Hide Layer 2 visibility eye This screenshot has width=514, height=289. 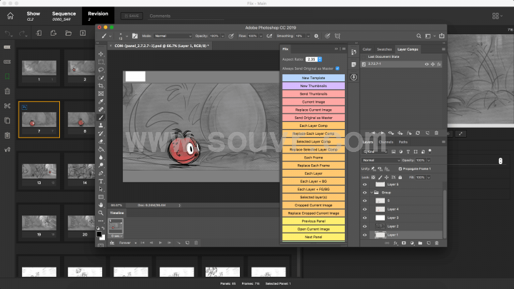(x=365, y=226)
